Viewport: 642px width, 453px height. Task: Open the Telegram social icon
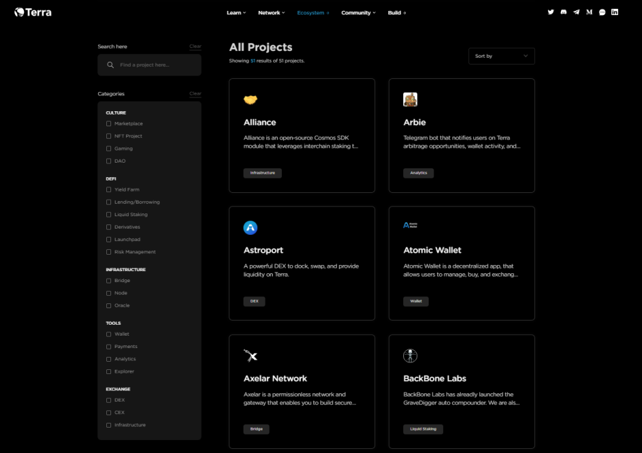pyautogui.click(x=576, y=12)
